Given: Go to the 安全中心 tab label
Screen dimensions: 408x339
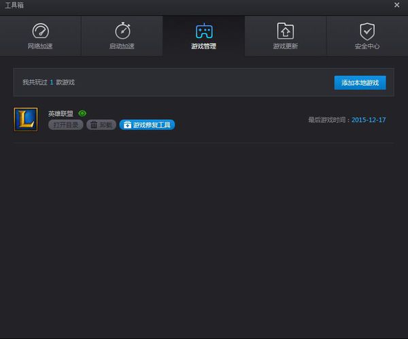Looking at the screenshot, I should [367, 46].
